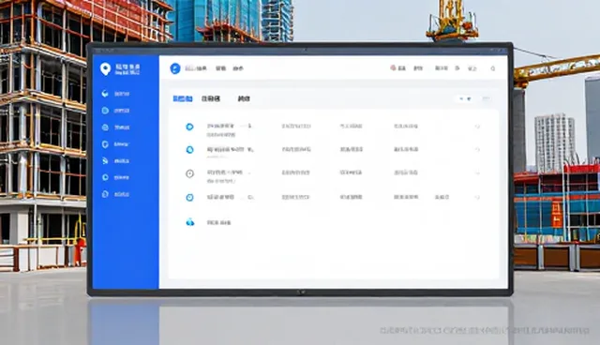This screenshot has width=600, height=345.
Task: Click the third list row's gray clock icon
Action: point(189,173)
